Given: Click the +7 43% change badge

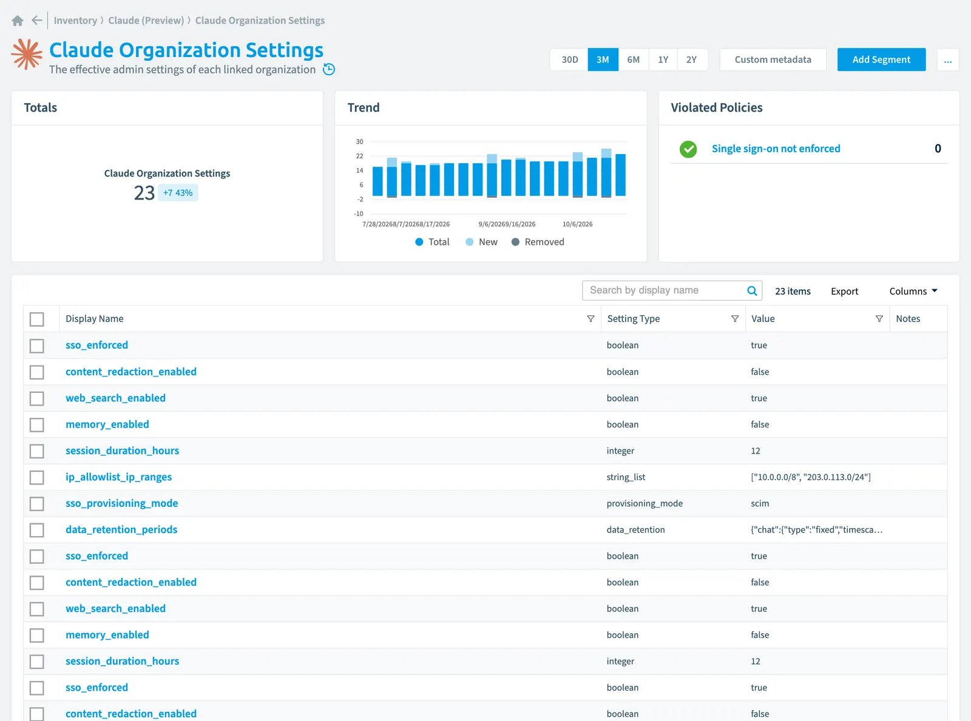Looking at the screenshot, I should pos(178,193).
